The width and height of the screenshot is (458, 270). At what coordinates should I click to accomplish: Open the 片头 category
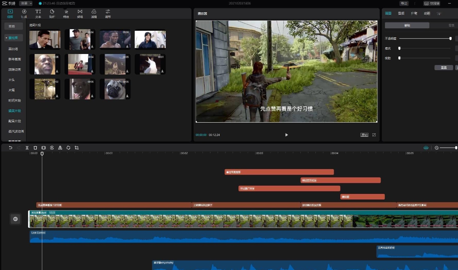pyautogui.click(x=11, y=80)
